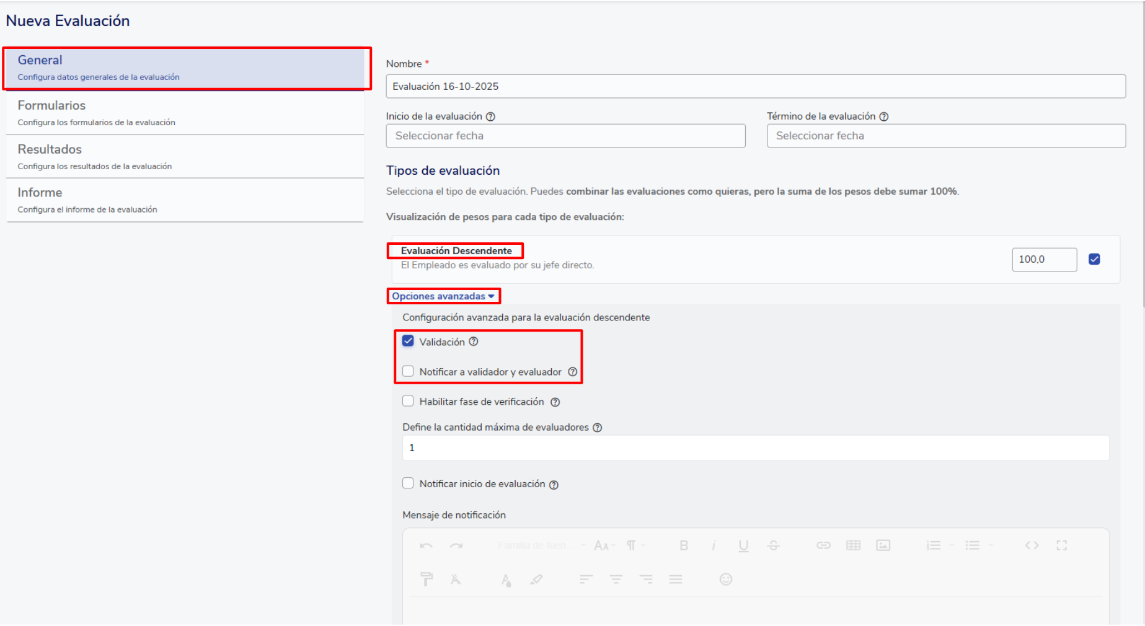Show help for Validación option
The width and height of the screenshot is (1145, 626).
click(x=474, y=342)
